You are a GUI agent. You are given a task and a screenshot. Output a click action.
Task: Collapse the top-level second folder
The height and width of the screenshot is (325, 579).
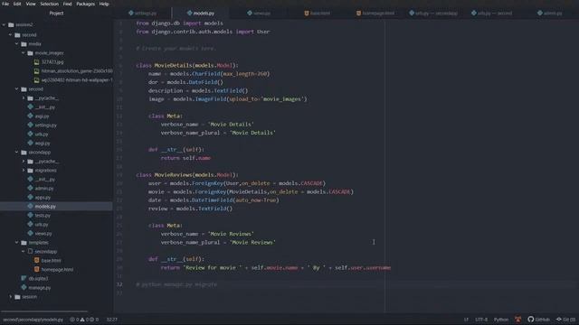click(x=10, y=35)
